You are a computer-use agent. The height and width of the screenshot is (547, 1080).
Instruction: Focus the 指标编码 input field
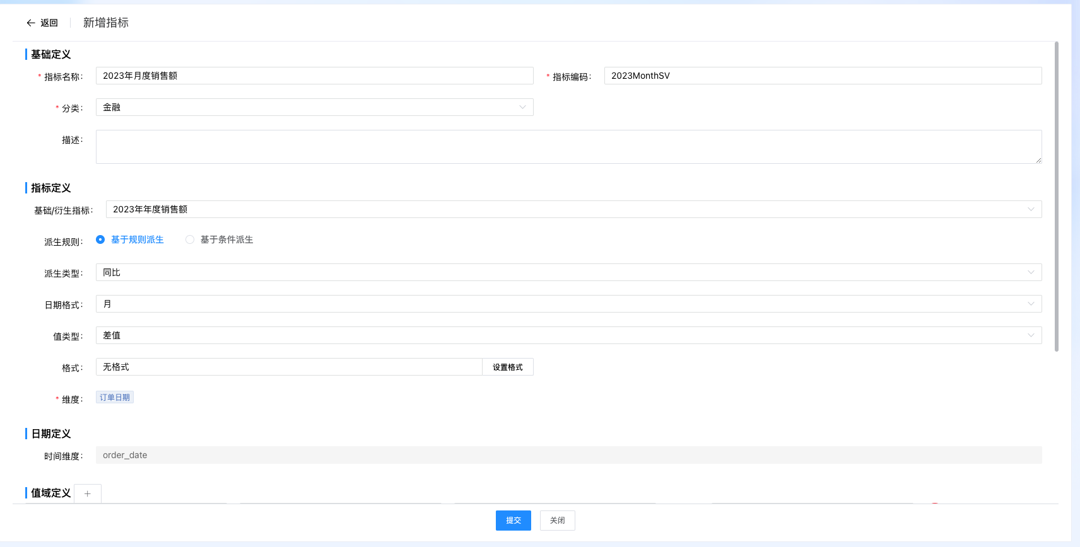click(823, 76)
